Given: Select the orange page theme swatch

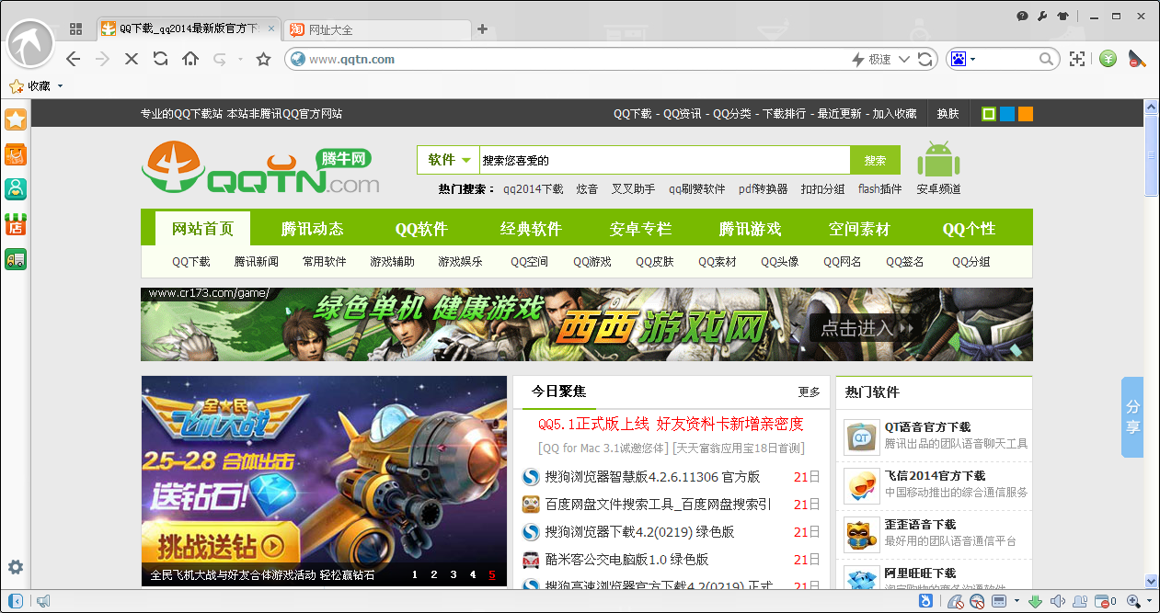Looking at the screenshot, I should tap(1026, 114).
